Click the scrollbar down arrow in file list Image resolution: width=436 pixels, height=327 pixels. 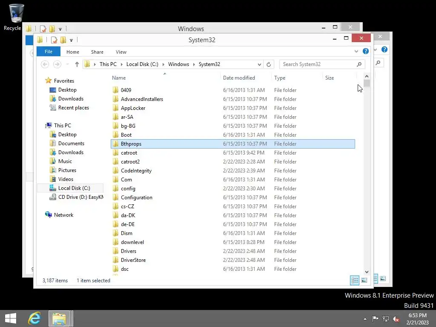(367, 272)
